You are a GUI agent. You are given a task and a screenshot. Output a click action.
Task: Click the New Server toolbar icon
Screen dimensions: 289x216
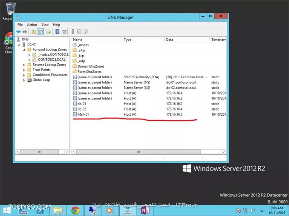tap(73, 31)
